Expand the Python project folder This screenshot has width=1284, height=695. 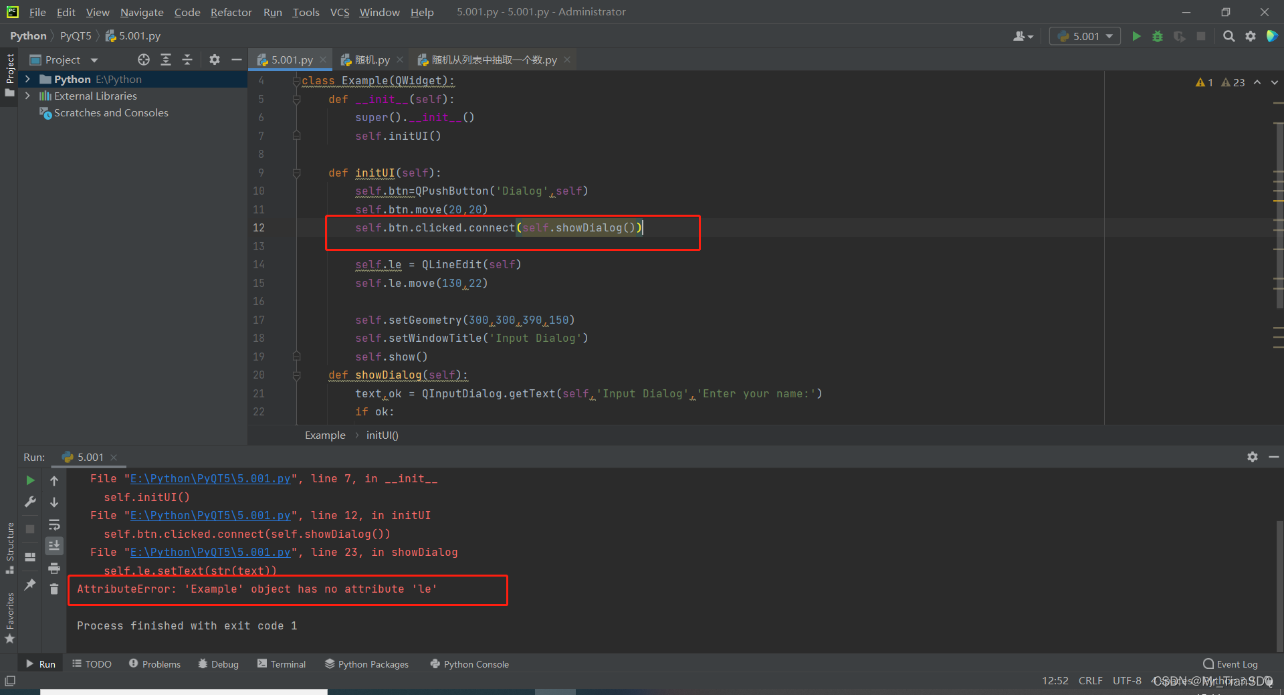coord(27,78)
